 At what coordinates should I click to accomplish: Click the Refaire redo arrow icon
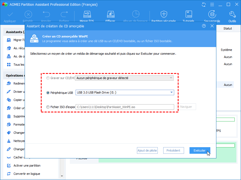64,14
